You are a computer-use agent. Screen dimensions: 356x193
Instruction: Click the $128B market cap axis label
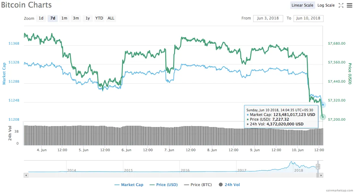[14, 81]
